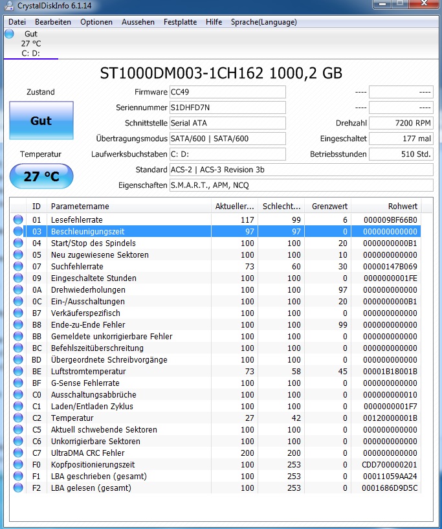Click status icon of Start/Stop des Spindels

18,243
